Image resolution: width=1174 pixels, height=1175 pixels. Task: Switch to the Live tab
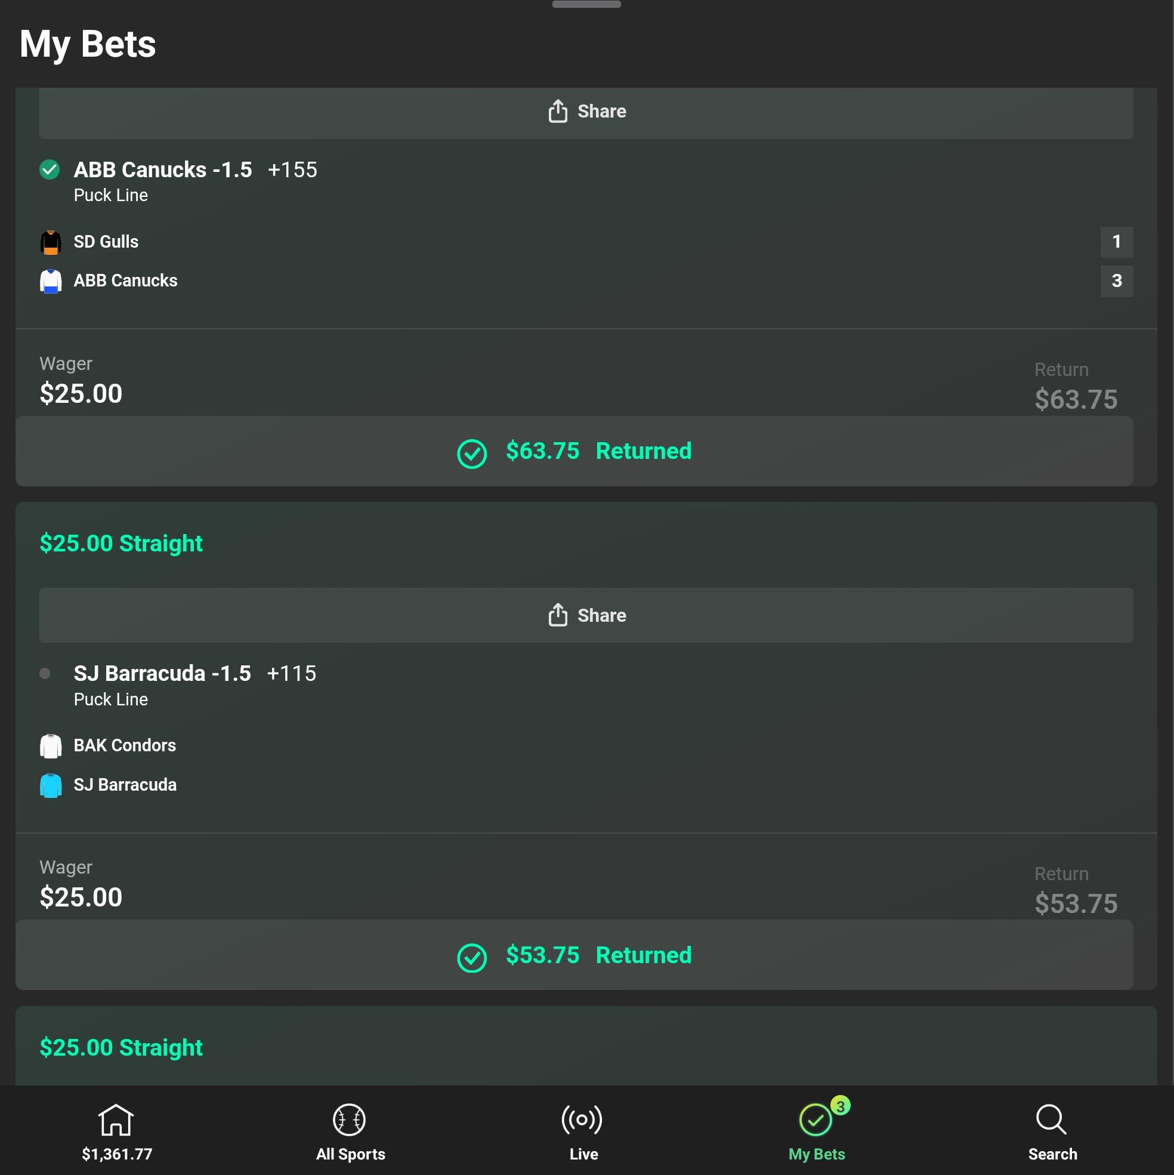point(582,1132)
